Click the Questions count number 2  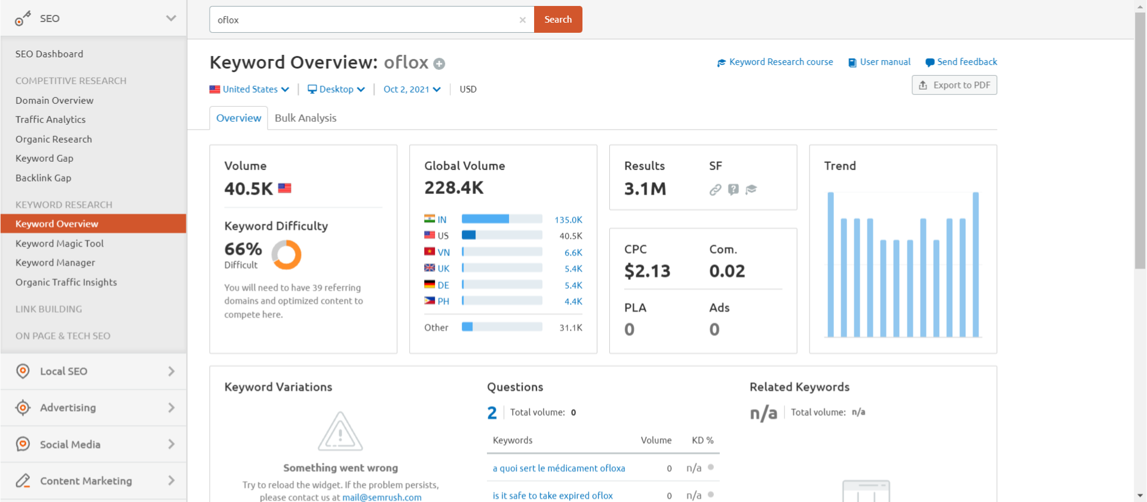point(492,412)
